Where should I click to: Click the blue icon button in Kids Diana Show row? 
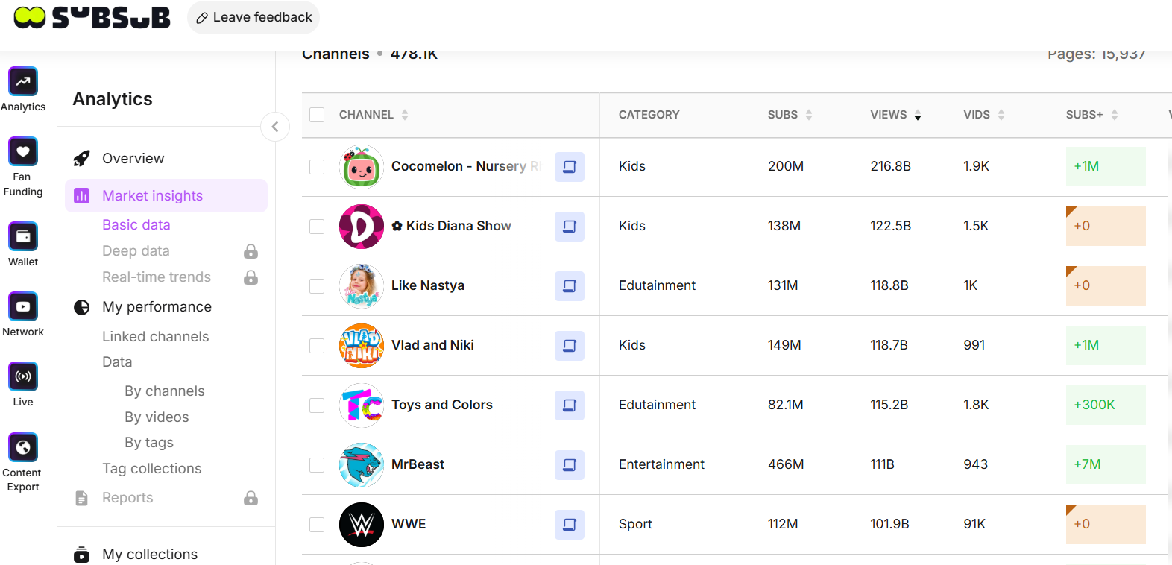(x=570, y=227)
